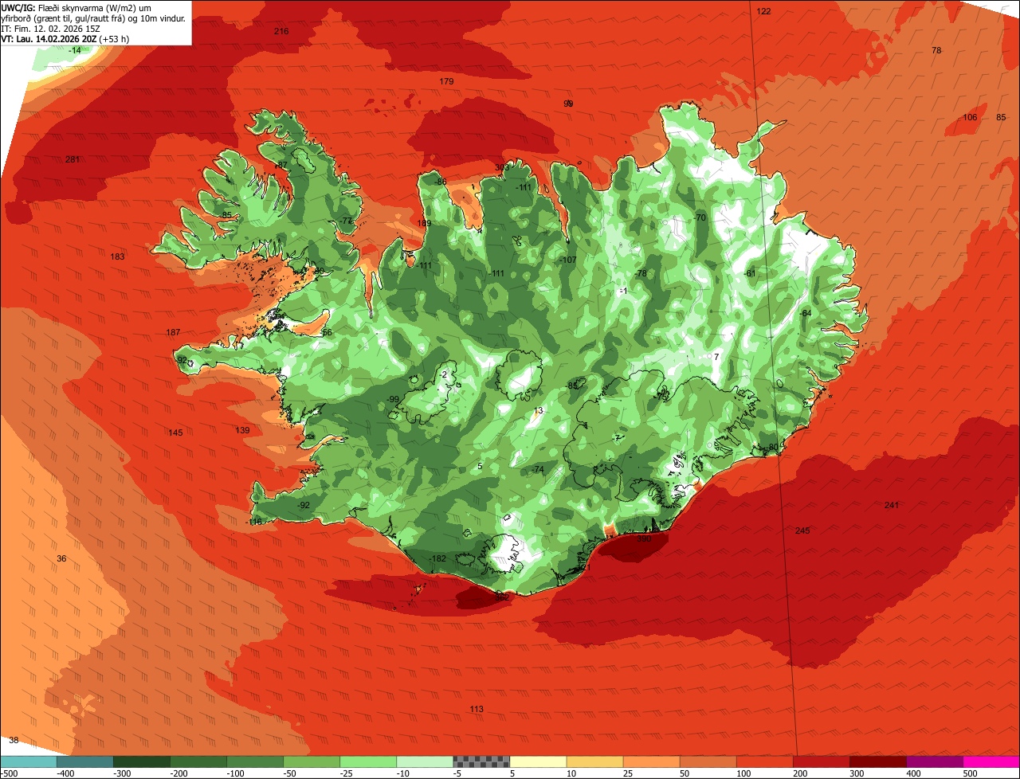Select the legend swatch between 300 and 400
The height and width of the screenshot is (779, 1020).
tap(878, 761)
